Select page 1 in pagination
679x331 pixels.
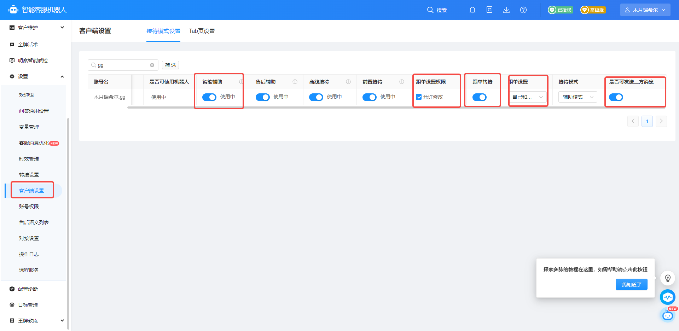pyautogui.click(x=647, y=121)
